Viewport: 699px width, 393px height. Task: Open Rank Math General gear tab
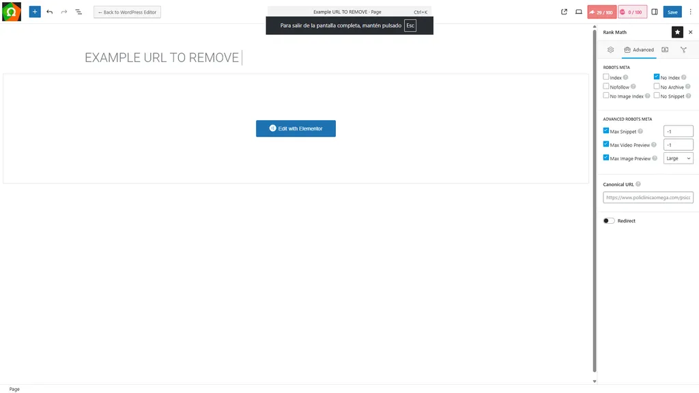click(x=611, y=50)
